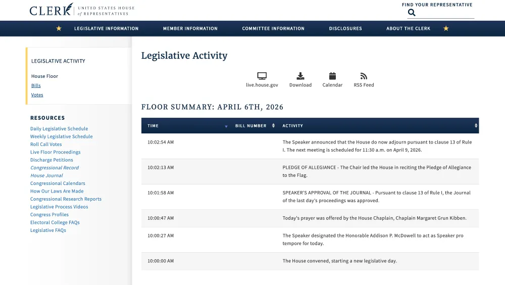Open the Votes link in sidebar
505x285 pixels.
click(x=37, y=95)
